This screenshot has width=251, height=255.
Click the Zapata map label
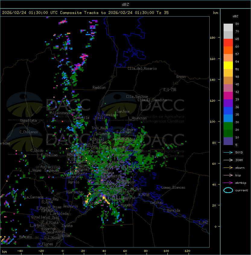67,226
